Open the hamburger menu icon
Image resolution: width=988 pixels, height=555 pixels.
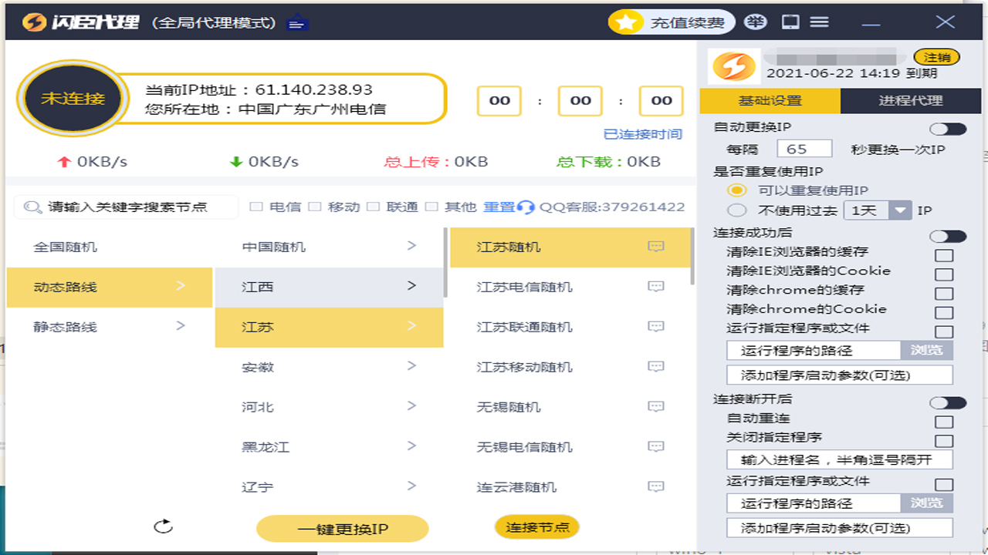click(819, 22)
